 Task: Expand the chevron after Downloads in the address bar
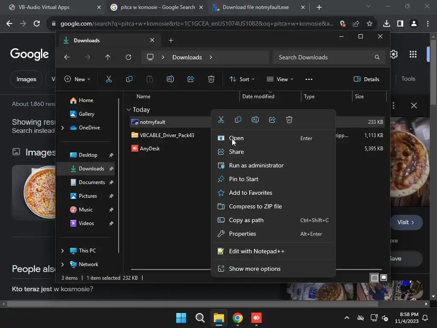pos(211,57)
